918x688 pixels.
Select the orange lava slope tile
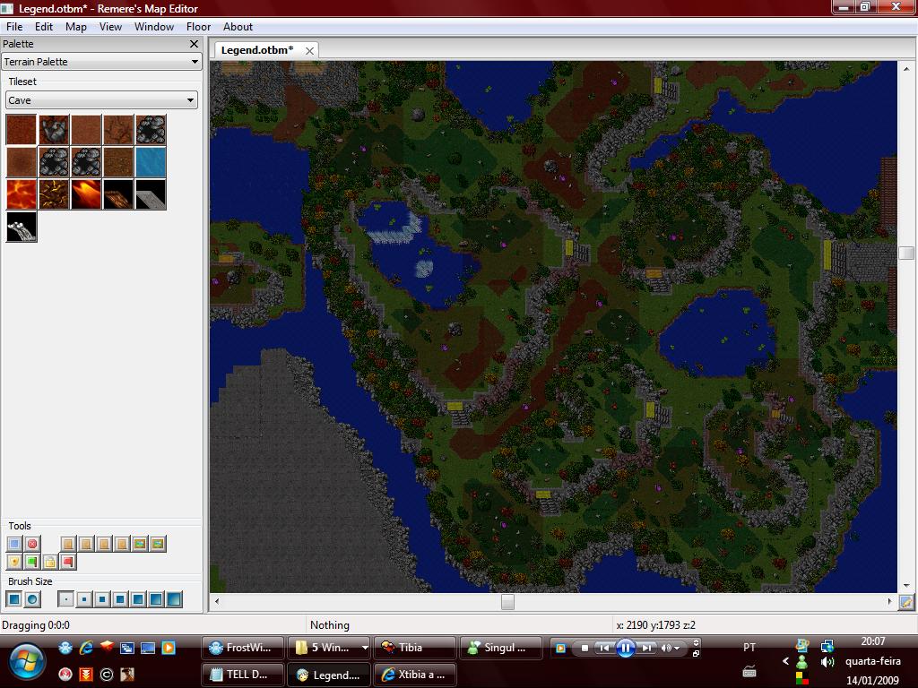[x=86, y=194]
